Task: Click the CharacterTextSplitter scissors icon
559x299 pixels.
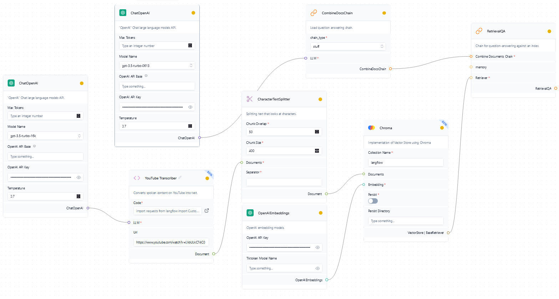Action: coord(249,99)
